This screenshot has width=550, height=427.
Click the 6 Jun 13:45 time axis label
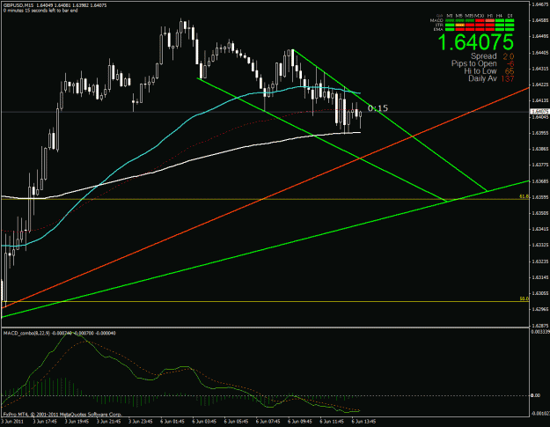click(363, 422)
